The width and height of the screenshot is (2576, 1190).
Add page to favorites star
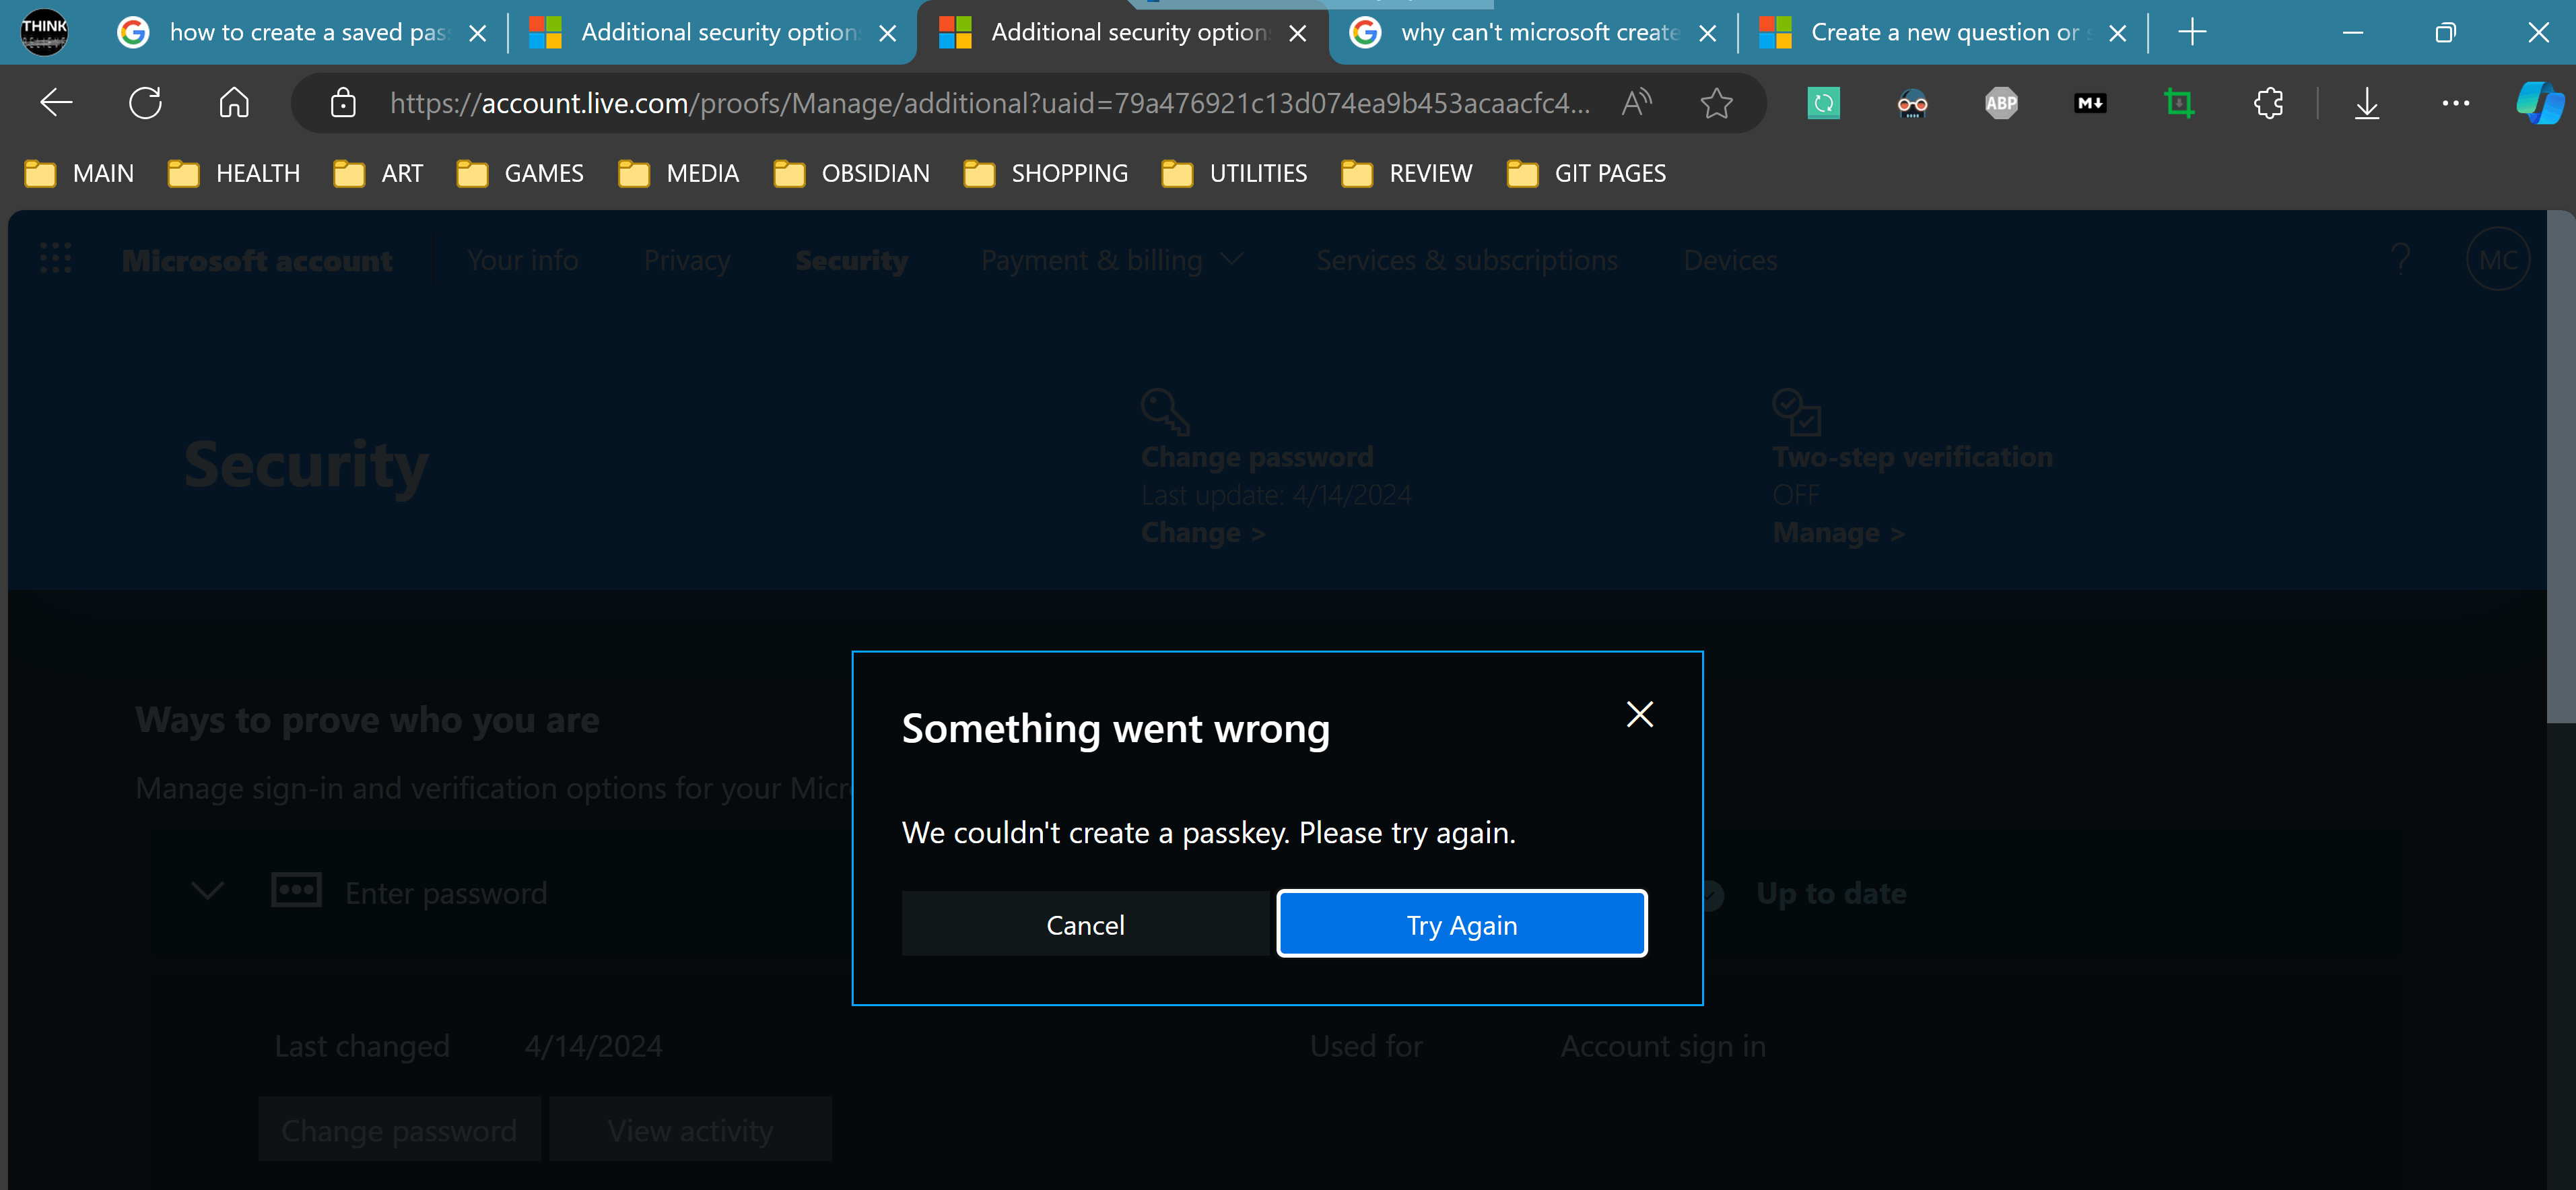click(x=1716, y=103)
